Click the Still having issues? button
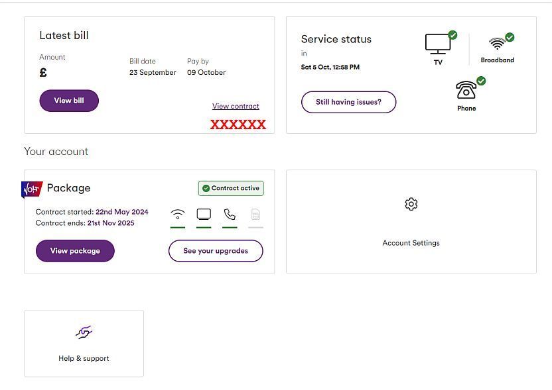 348,102
